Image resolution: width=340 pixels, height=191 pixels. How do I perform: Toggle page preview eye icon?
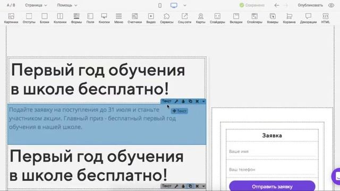(331, 5)
